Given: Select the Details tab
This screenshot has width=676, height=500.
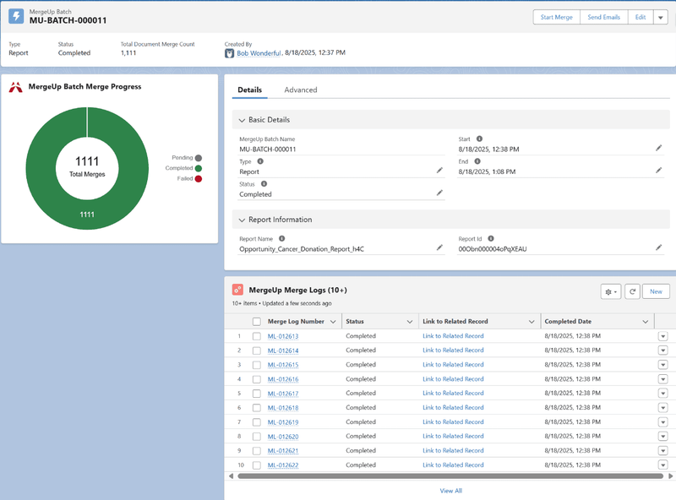Looking at the screenshot, I should pos(249,90).
